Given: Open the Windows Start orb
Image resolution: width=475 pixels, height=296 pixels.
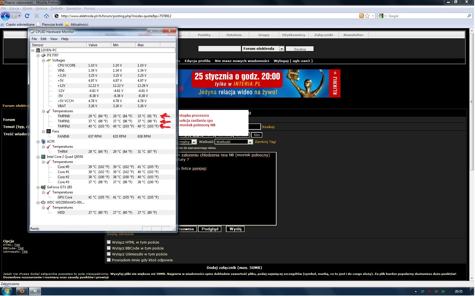Looking at the screenshot, I should click(x=7, y=291).
